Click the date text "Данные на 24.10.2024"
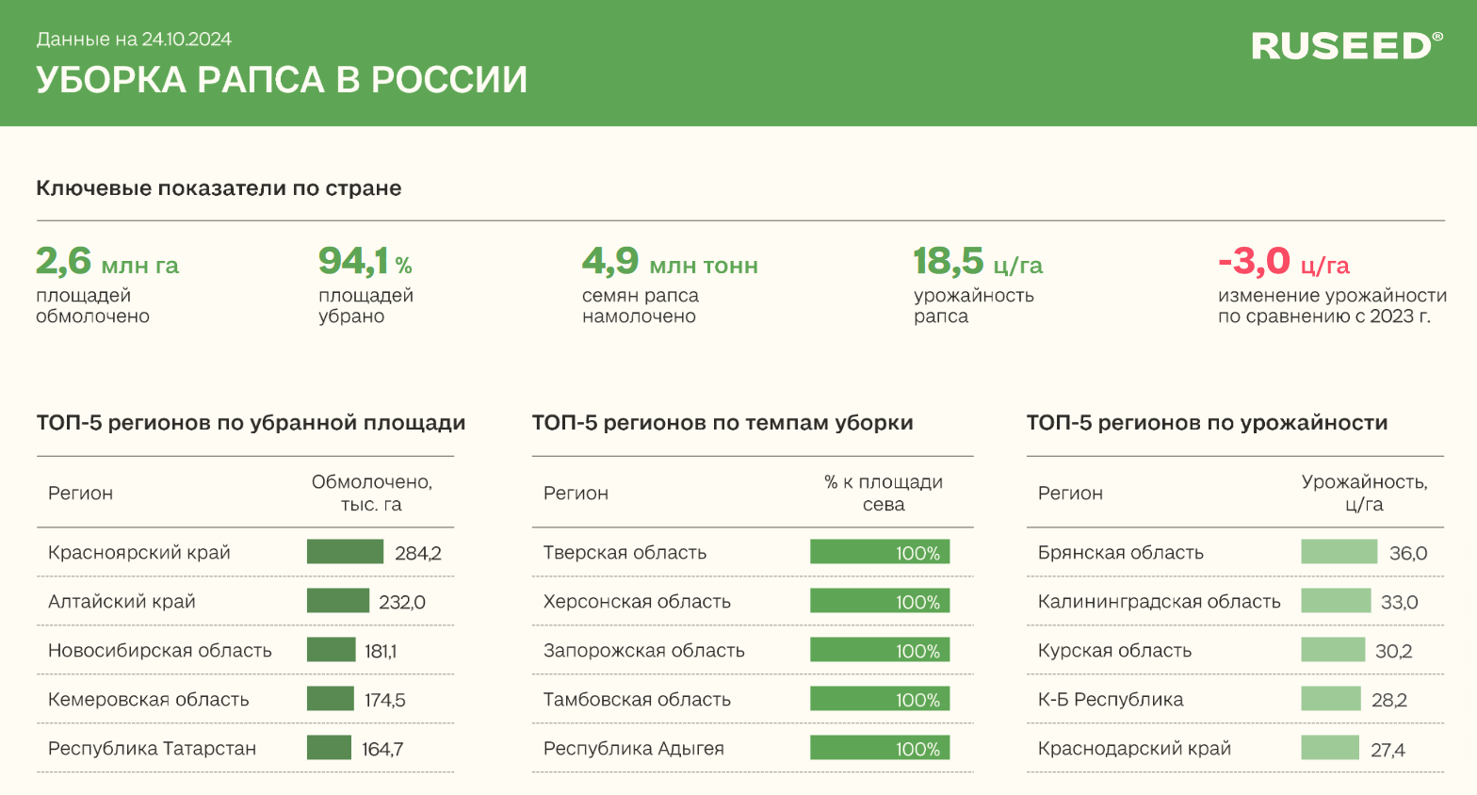This screenshot has width=1477, height=795. click(134, 40)
